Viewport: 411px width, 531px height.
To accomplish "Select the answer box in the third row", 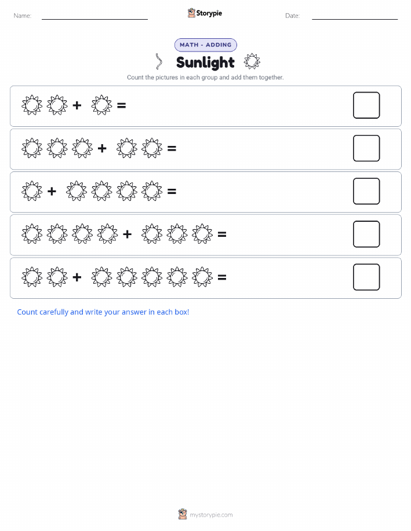I will [x=366, y=191].
